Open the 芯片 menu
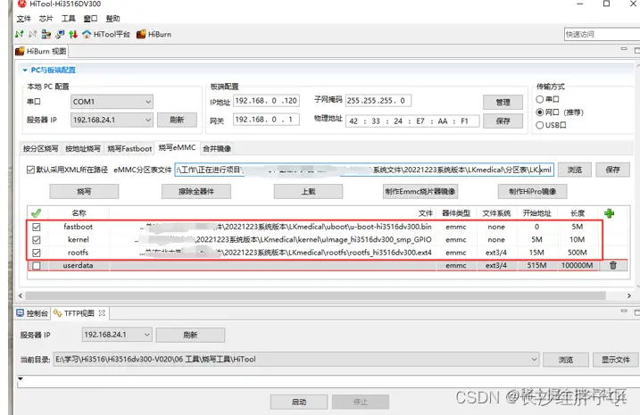This screenshot has height=415, width=640. coord(46,19)
